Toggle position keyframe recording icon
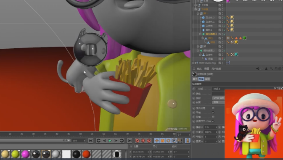283x160 pixels. point(157,141)
